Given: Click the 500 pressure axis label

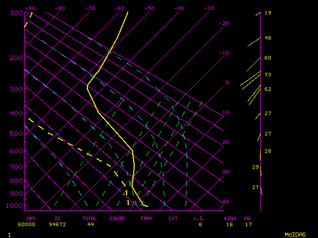Looking at the screenshot, I should pyautogui.click(x=16, y=134).
